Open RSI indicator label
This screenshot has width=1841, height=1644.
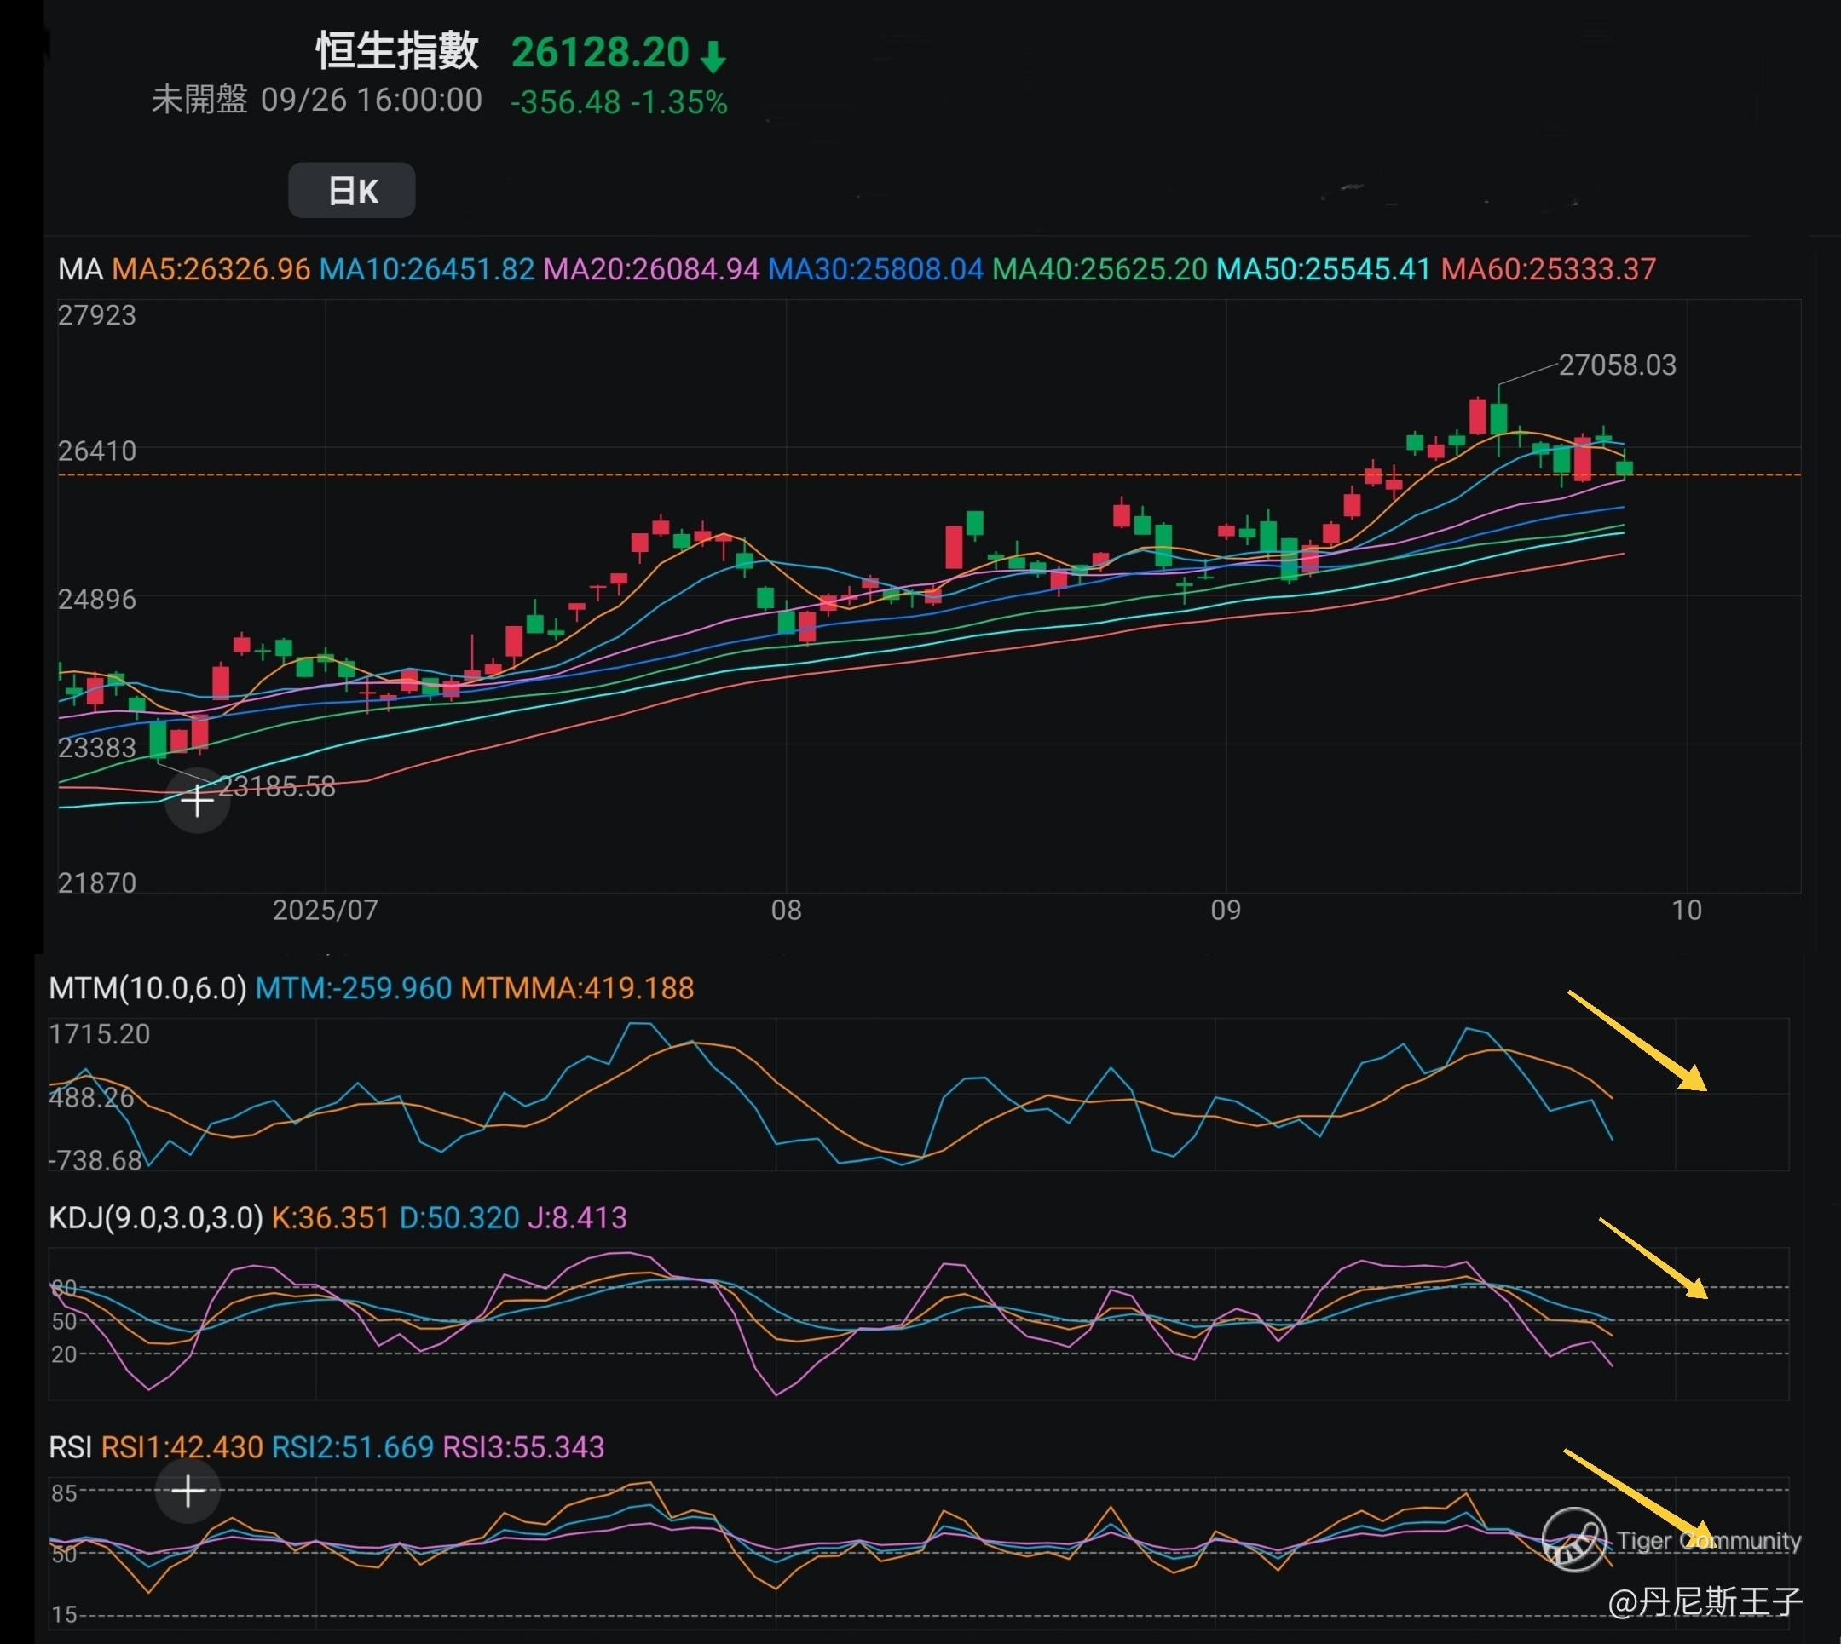click(x=71, y=1447)
